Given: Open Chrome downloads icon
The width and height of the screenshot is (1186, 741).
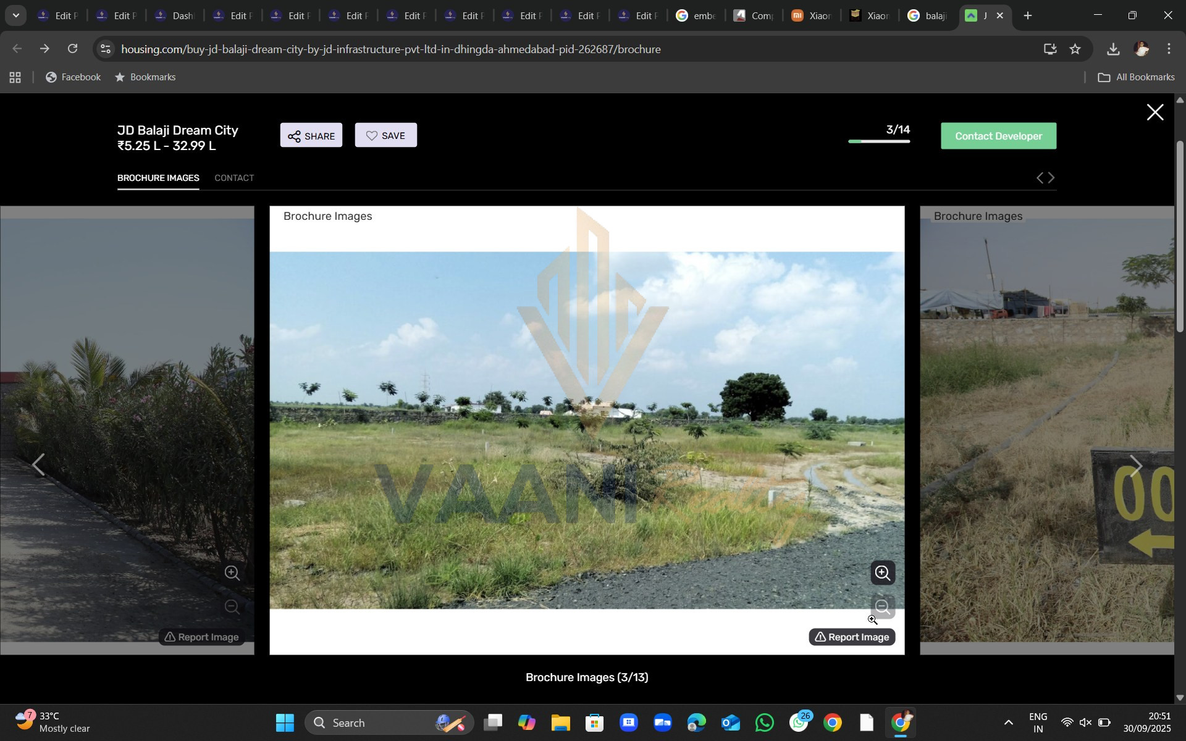Looking at the screenshot, I should 1113,49.
